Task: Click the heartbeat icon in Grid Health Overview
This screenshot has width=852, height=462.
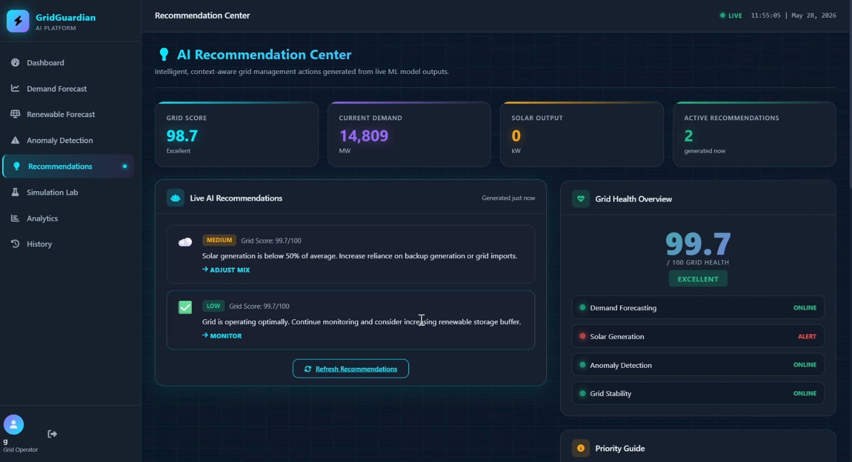Action: [x=581, y=199]
